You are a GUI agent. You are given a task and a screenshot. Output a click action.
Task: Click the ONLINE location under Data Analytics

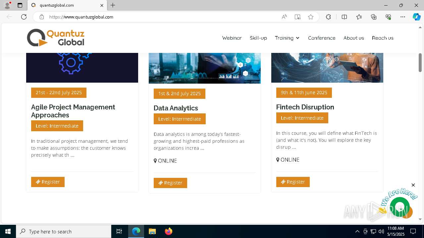pyautogui.click(x=165, y=161)
